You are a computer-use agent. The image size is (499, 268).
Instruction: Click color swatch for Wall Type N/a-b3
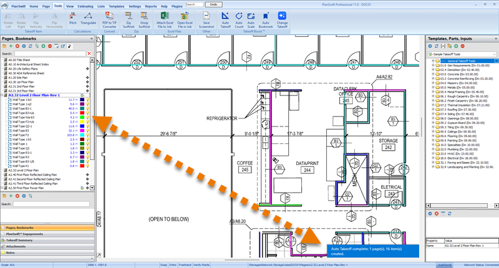pyautogui.click(x=82, y=117)
